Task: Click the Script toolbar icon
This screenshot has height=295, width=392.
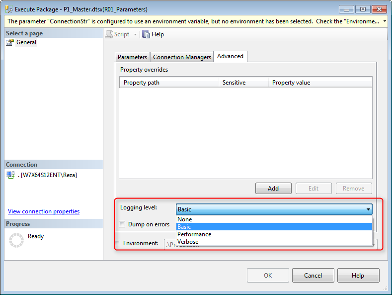Action: point(109,34)
